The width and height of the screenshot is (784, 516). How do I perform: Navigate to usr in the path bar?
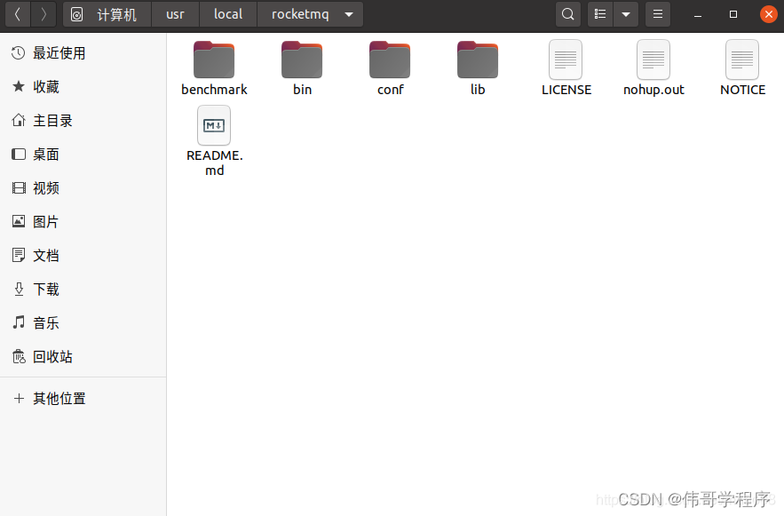click(175, 14)
